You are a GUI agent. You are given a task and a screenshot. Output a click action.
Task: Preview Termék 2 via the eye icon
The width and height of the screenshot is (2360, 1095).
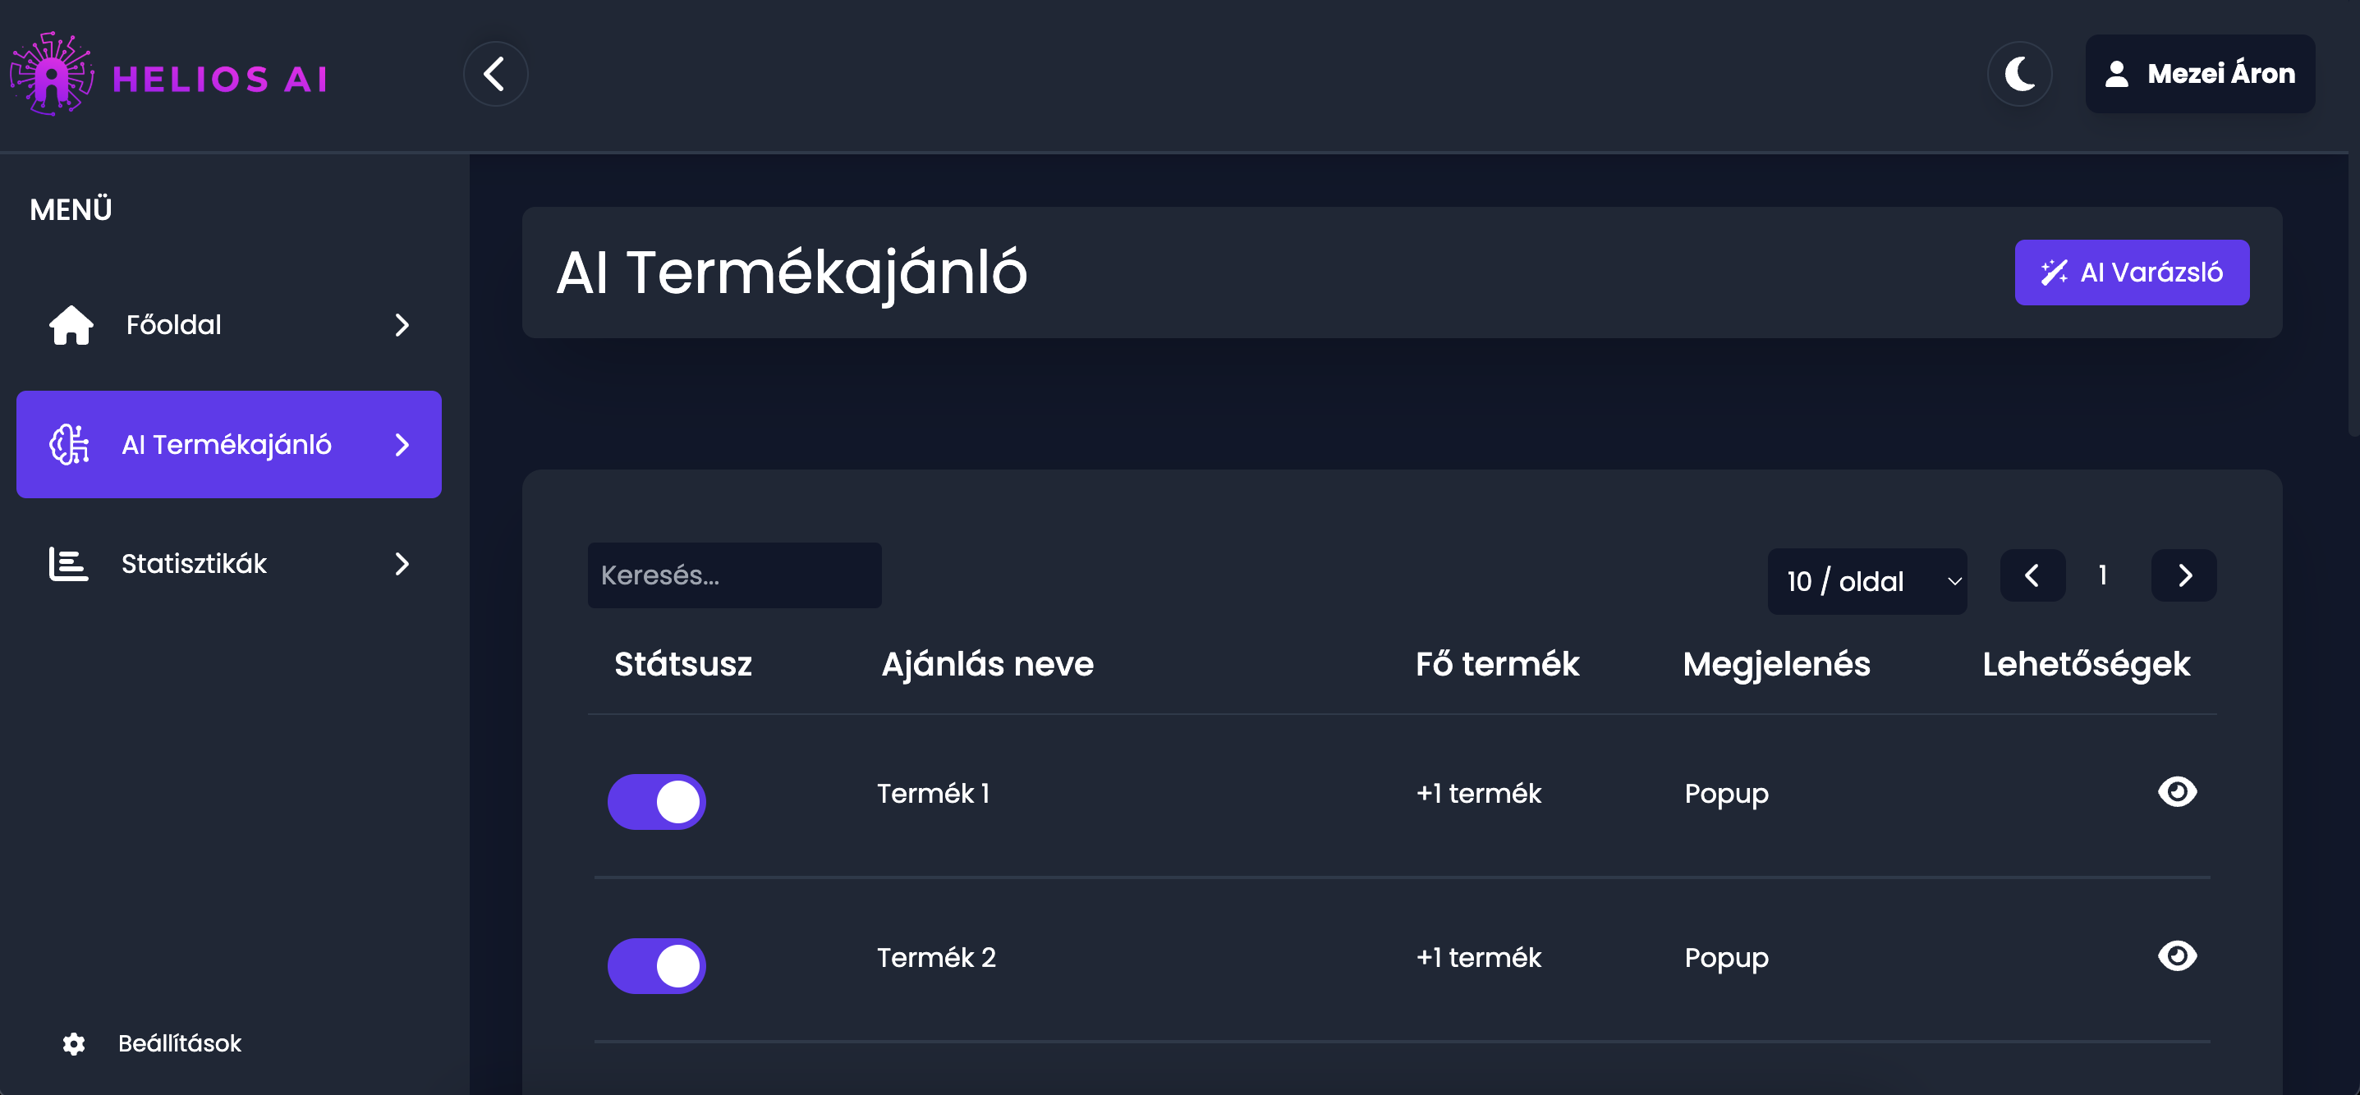pyautogui.click(x=2177, y=955)
